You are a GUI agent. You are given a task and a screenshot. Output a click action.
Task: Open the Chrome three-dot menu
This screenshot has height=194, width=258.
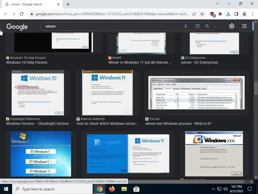pos(252,14)
